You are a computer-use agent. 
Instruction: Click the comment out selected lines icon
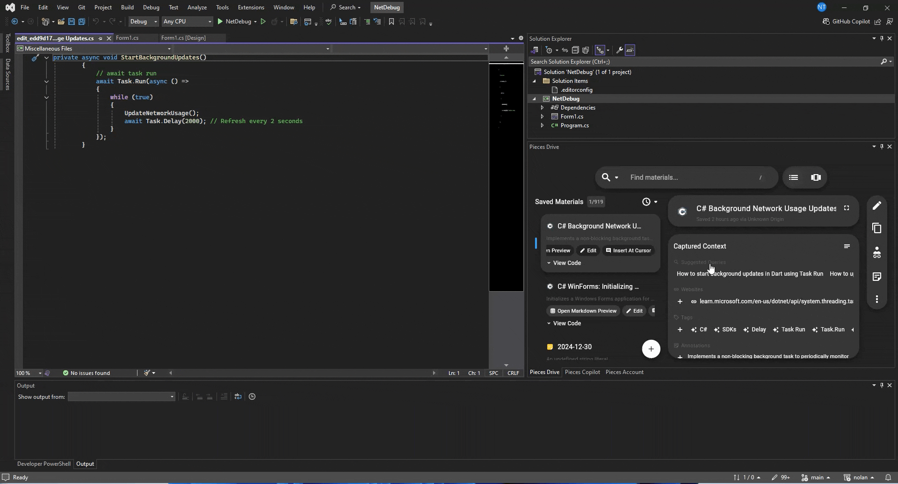[x=367, y=22]
